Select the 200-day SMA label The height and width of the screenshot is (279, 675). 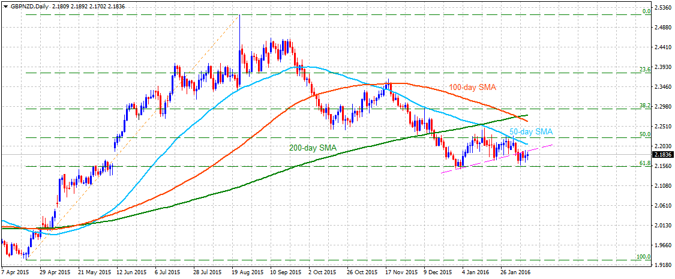coord(313,148)
